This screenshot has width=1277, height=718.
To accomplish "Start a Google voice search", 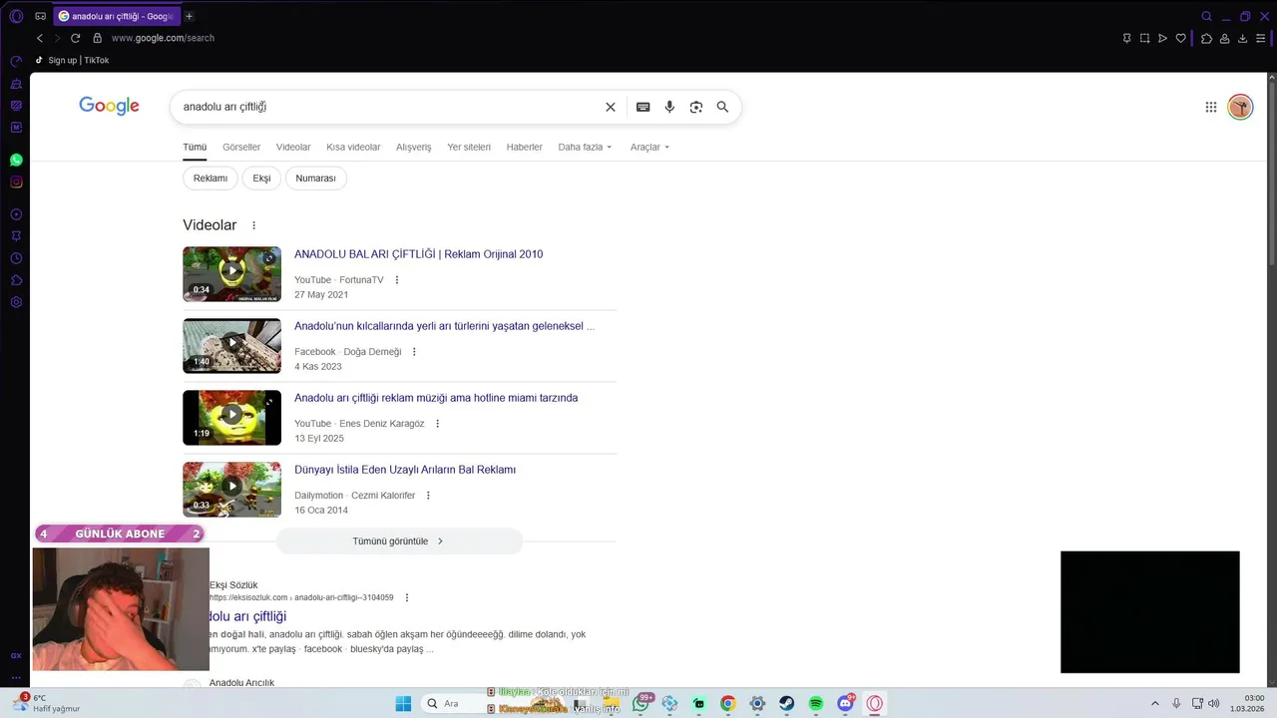I will pos(669,107).
